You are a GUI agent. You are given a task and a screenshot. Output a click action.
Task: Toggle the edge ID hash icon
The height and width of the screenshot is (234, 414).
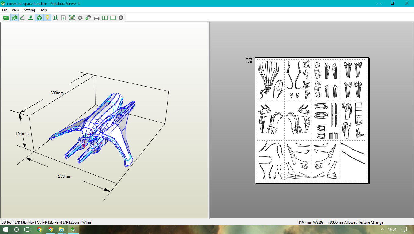click(x=30, y=18)
